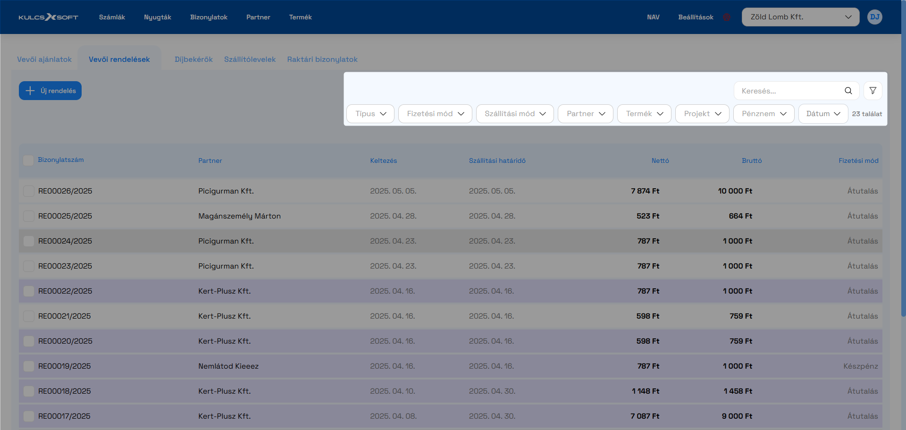Open the Zöld Lomb Kft. company selector
Screen dimensions: 906x430
coord(800,17)
